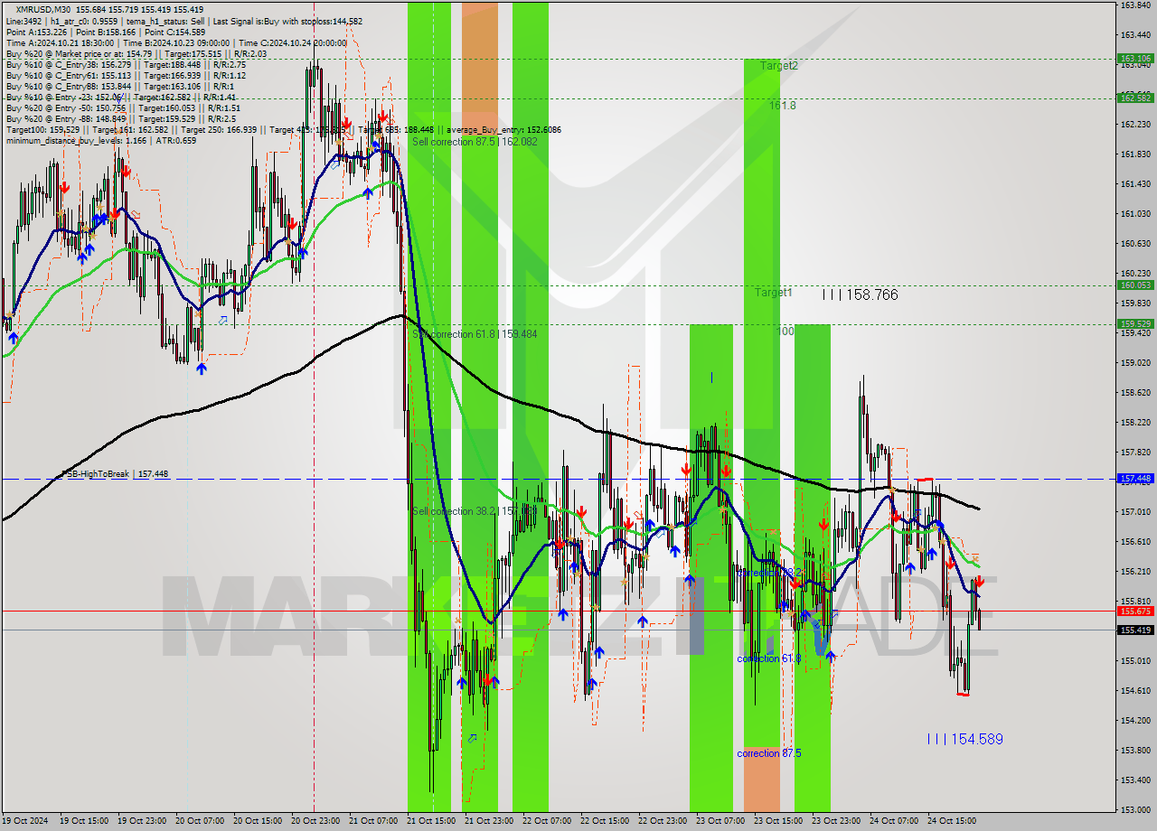1157x831 pixels.
Task: Select the '161.8' Fibonacci level label
Action: coord(783,106)
